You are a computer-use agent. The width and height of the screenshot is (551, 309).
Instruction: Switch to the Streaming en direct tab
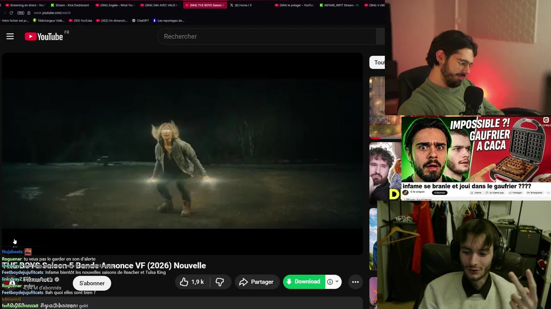[x=24, y=5]
